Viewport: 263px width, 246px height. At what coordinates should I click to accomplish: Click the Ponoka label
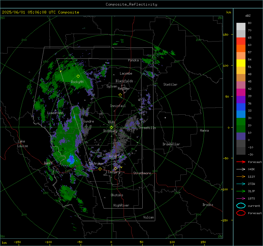[x=133, y=60]
